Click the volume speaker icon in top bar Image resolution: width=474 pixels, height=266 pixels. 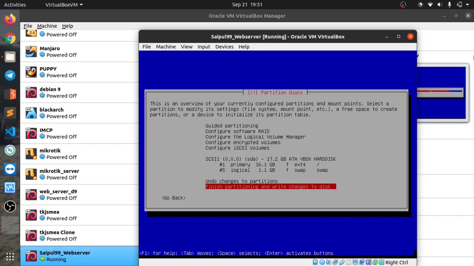coord(440,4)
